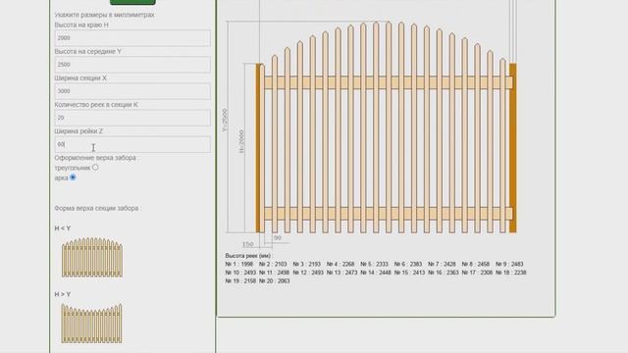
Task: Click the value '№ 14 : 2448'
Action: pyautogui.click(x=376, y=273)
